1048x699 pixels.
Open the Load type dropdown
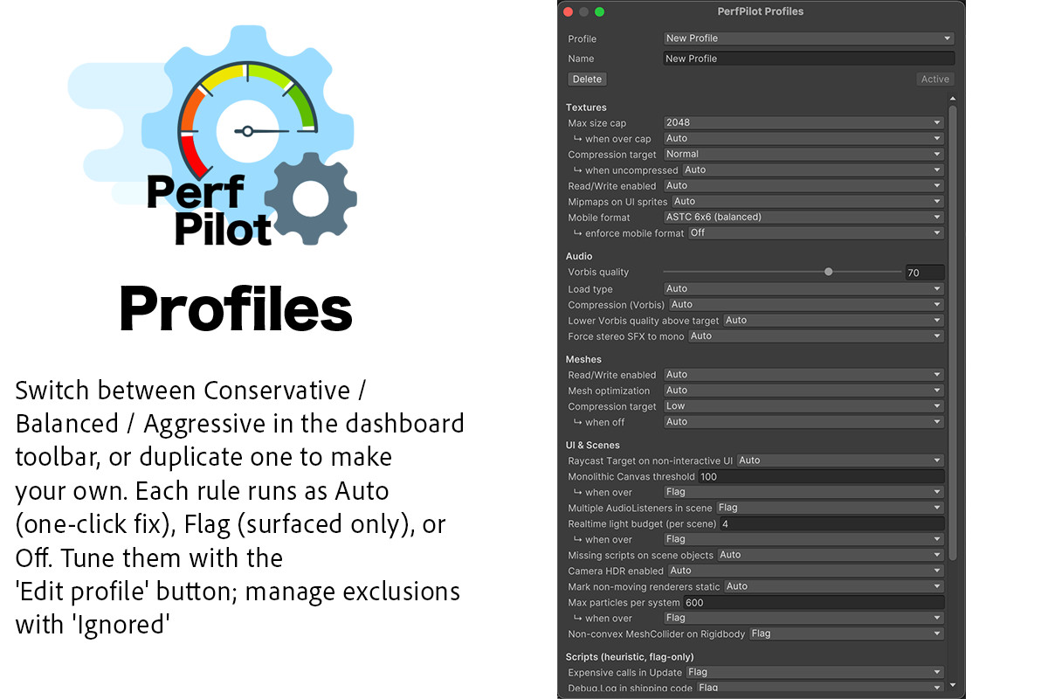coord(803,289)
